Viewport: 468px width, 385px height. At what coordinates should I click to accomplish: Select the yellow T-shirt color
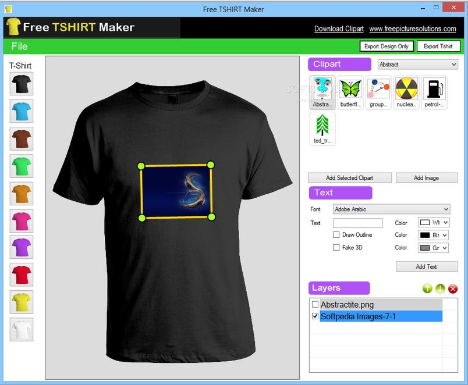(22, 302)
